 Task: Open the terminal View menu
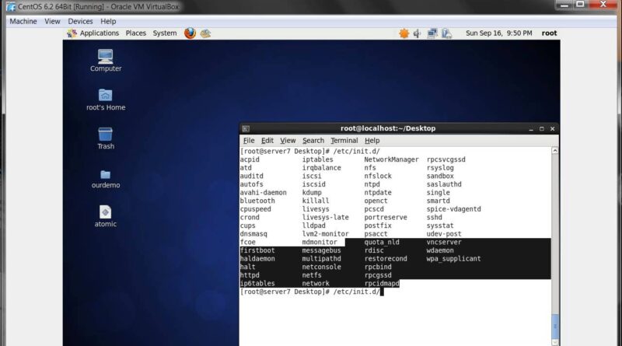tap(288, 141)
